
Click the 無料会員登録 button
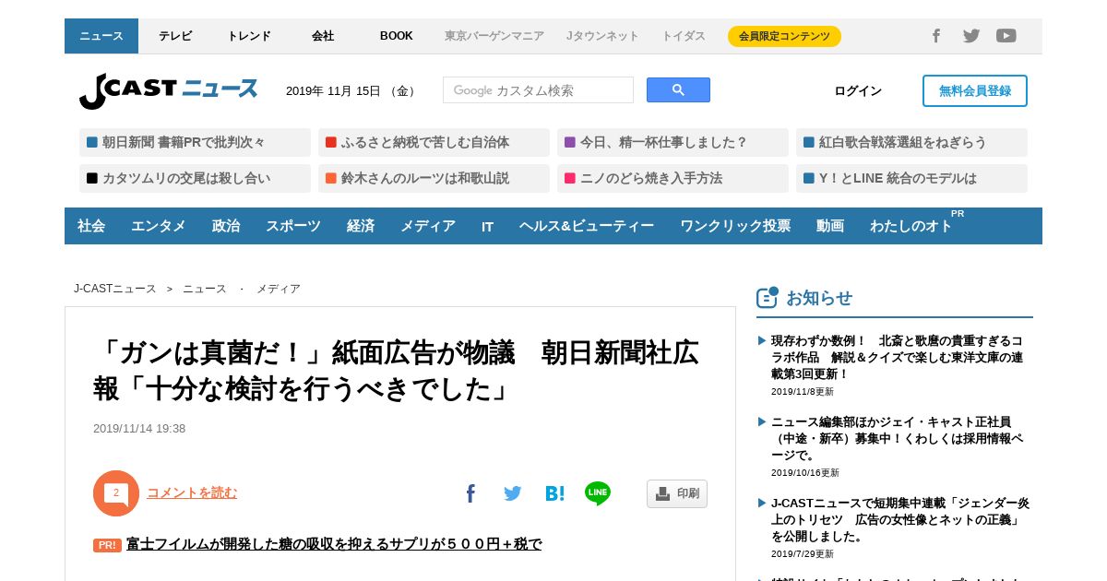pos(975,90)
